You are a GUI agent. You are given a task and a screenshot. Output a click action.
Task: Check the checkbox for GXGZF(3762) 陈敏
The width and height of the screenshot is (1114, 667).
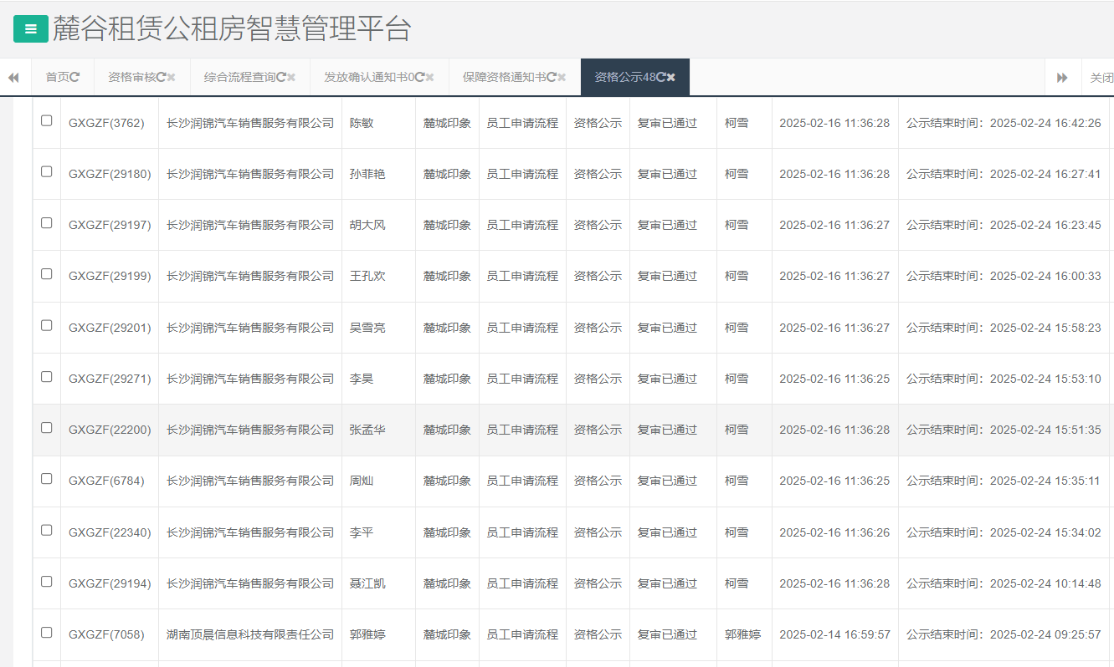[x=46, y=122]
